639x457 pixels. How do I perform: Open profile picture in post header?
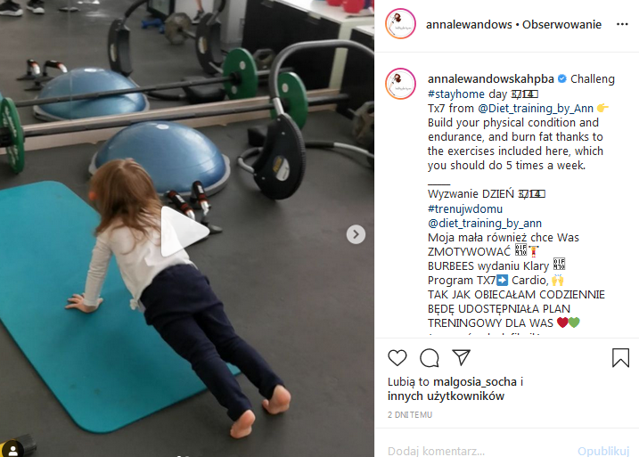[x=400, y=24]
